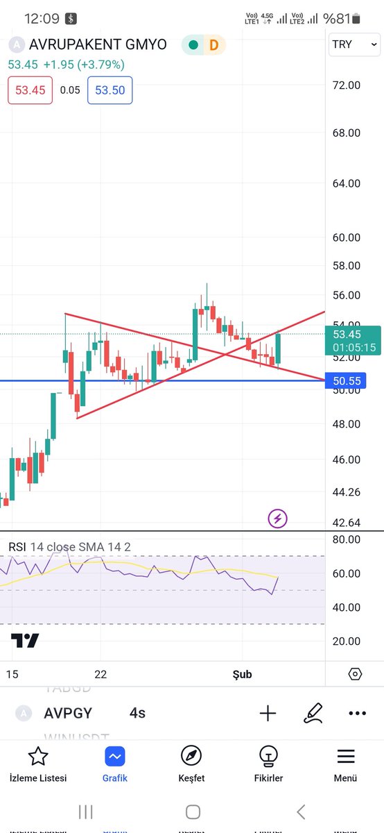384x833 pixels.
Task: Tap the Android recent apps button
Action: 85,811
